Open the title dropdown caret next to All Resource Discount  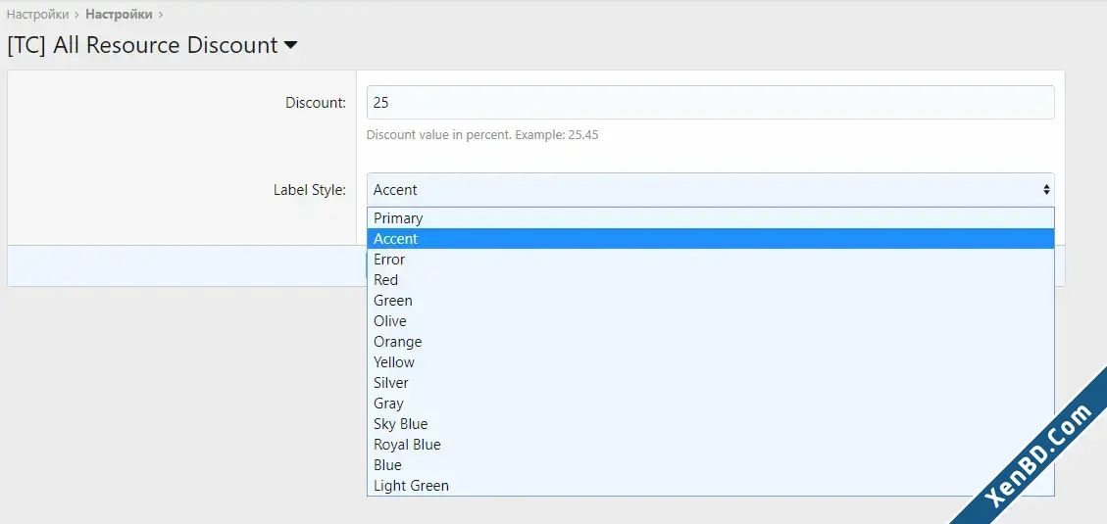point(290,46)
